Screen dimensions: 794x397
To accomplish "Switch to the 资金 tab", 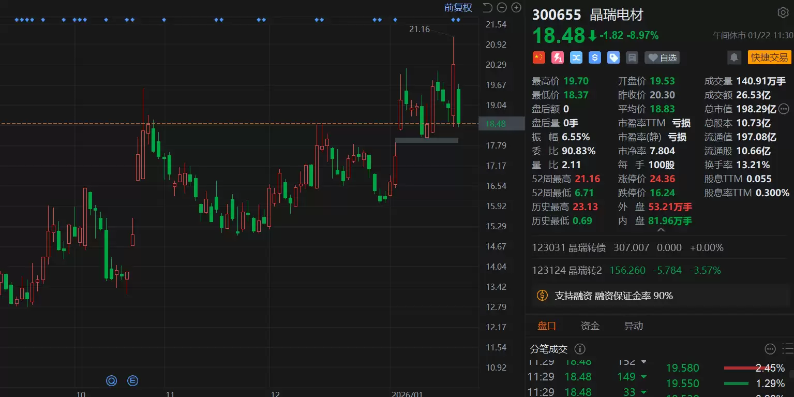I will point(590,326).
